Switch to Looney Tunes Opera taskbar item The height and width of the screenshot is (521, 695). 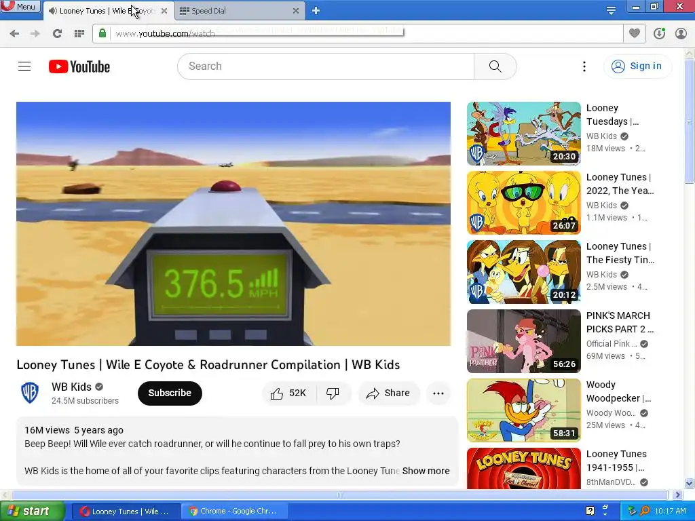tap(125, 512)
